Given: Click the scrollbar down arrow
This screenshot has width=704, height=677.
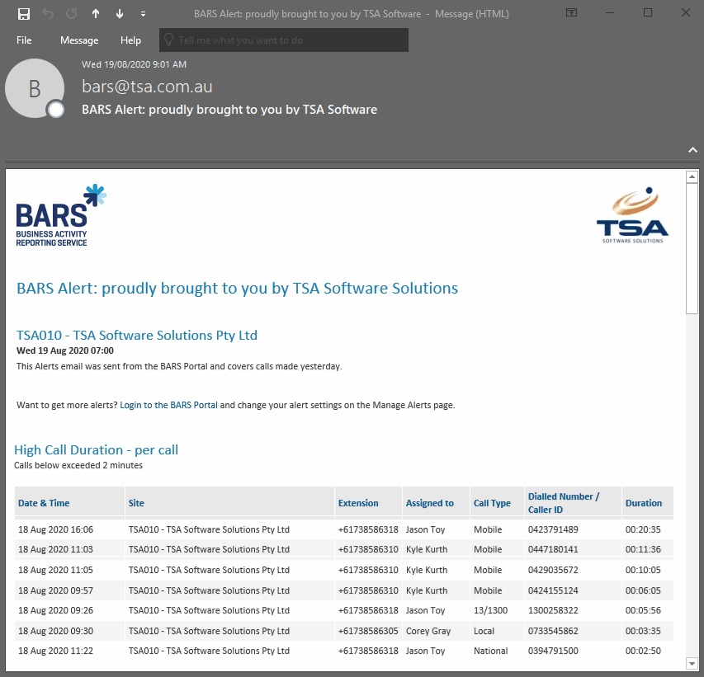Looking at the screenshot, I should 692,663.
